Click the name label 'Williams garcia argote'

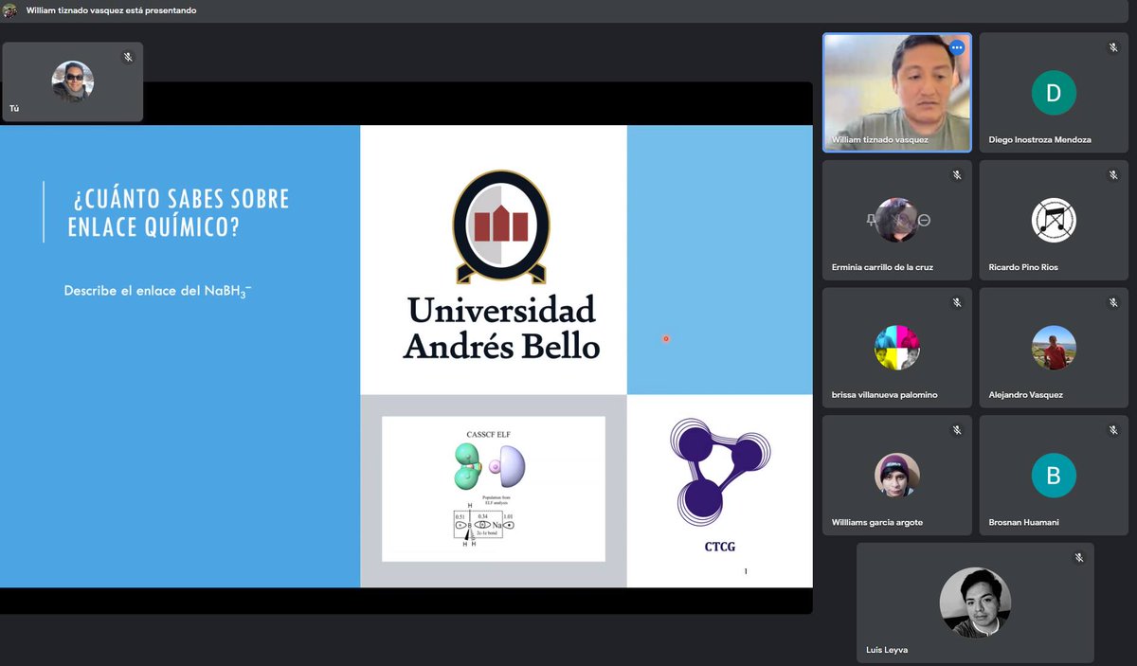click(877, 522)
